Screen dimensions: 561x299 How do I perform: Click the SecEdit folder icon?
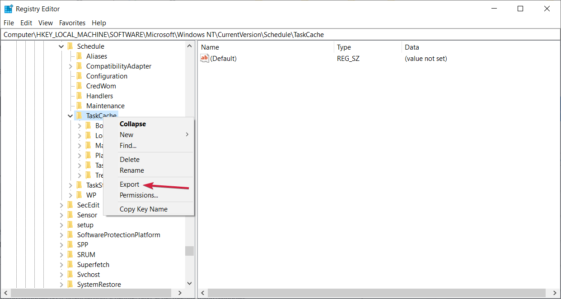click(70, 205)
